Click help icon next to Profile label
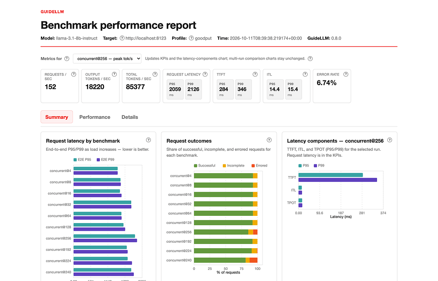Viewport: 438px width, 281px height. pyautogui.click(x=191, y=38)
